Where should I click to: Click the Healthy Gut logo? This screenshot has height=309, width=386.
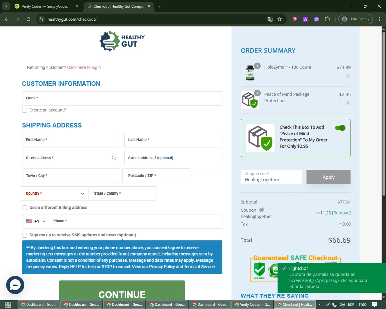[122, 41]
